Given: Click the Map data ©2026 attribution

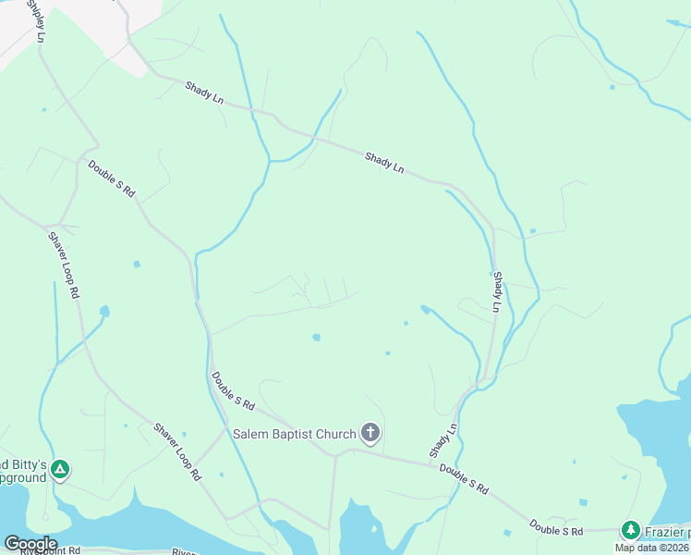Looking at the screenshot, I should point(652,548).
